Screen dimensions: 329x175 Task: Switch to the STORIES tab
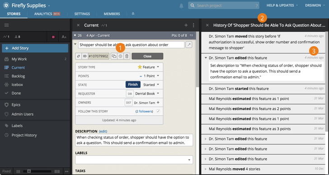14,14
